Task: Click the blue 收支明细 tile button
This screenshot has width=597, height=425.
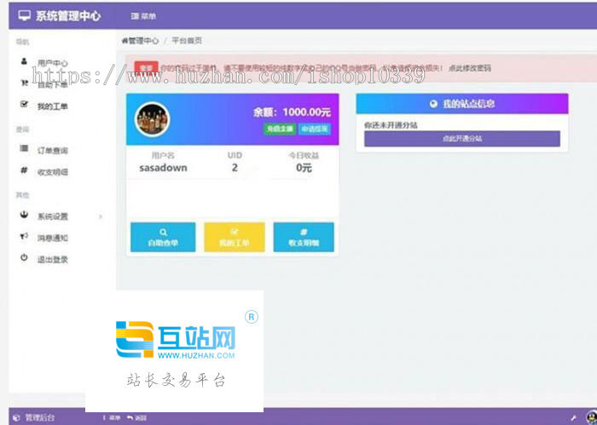Action: [304, 238]
